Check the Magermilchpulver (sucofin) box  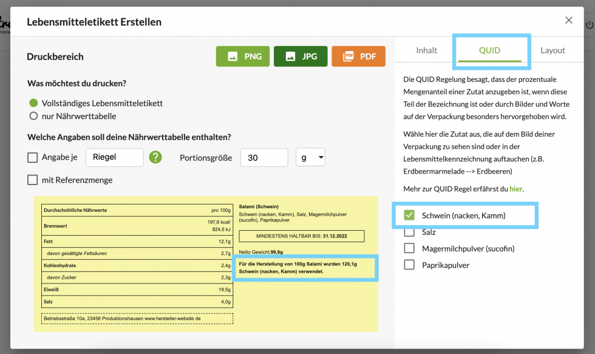[x=409, y=248]
